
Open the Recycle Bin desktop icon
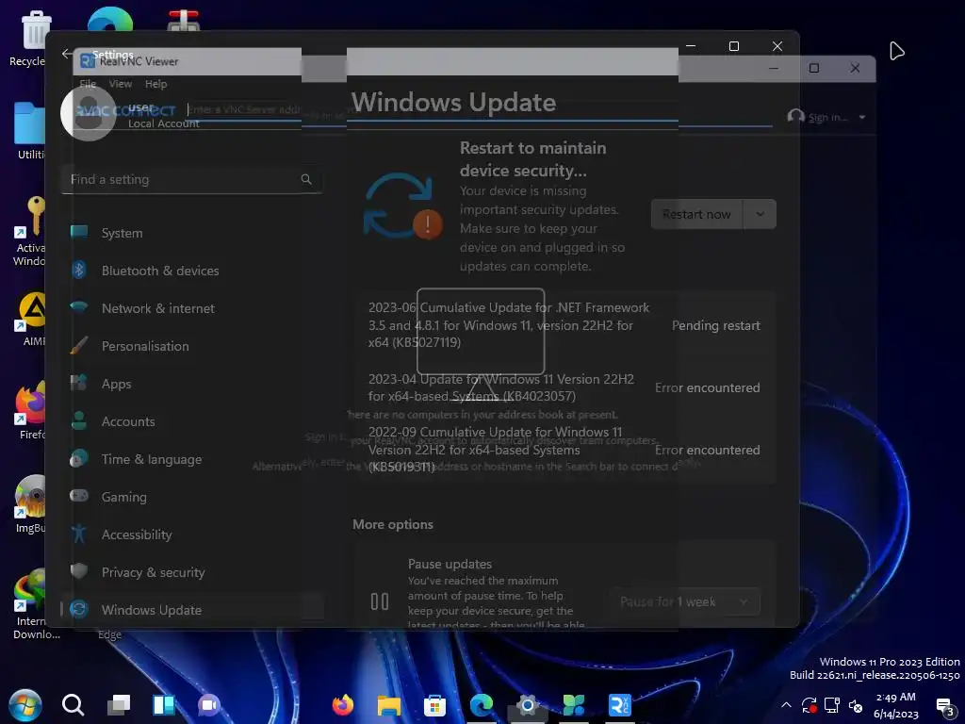[x=29, y=38]
